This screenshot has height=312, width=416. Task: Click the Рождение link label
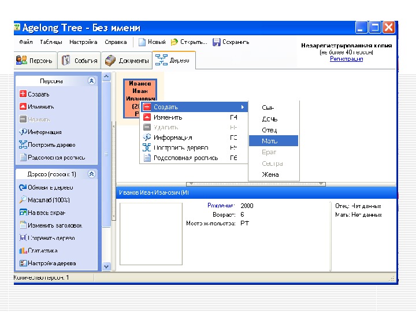pos(221,205)
